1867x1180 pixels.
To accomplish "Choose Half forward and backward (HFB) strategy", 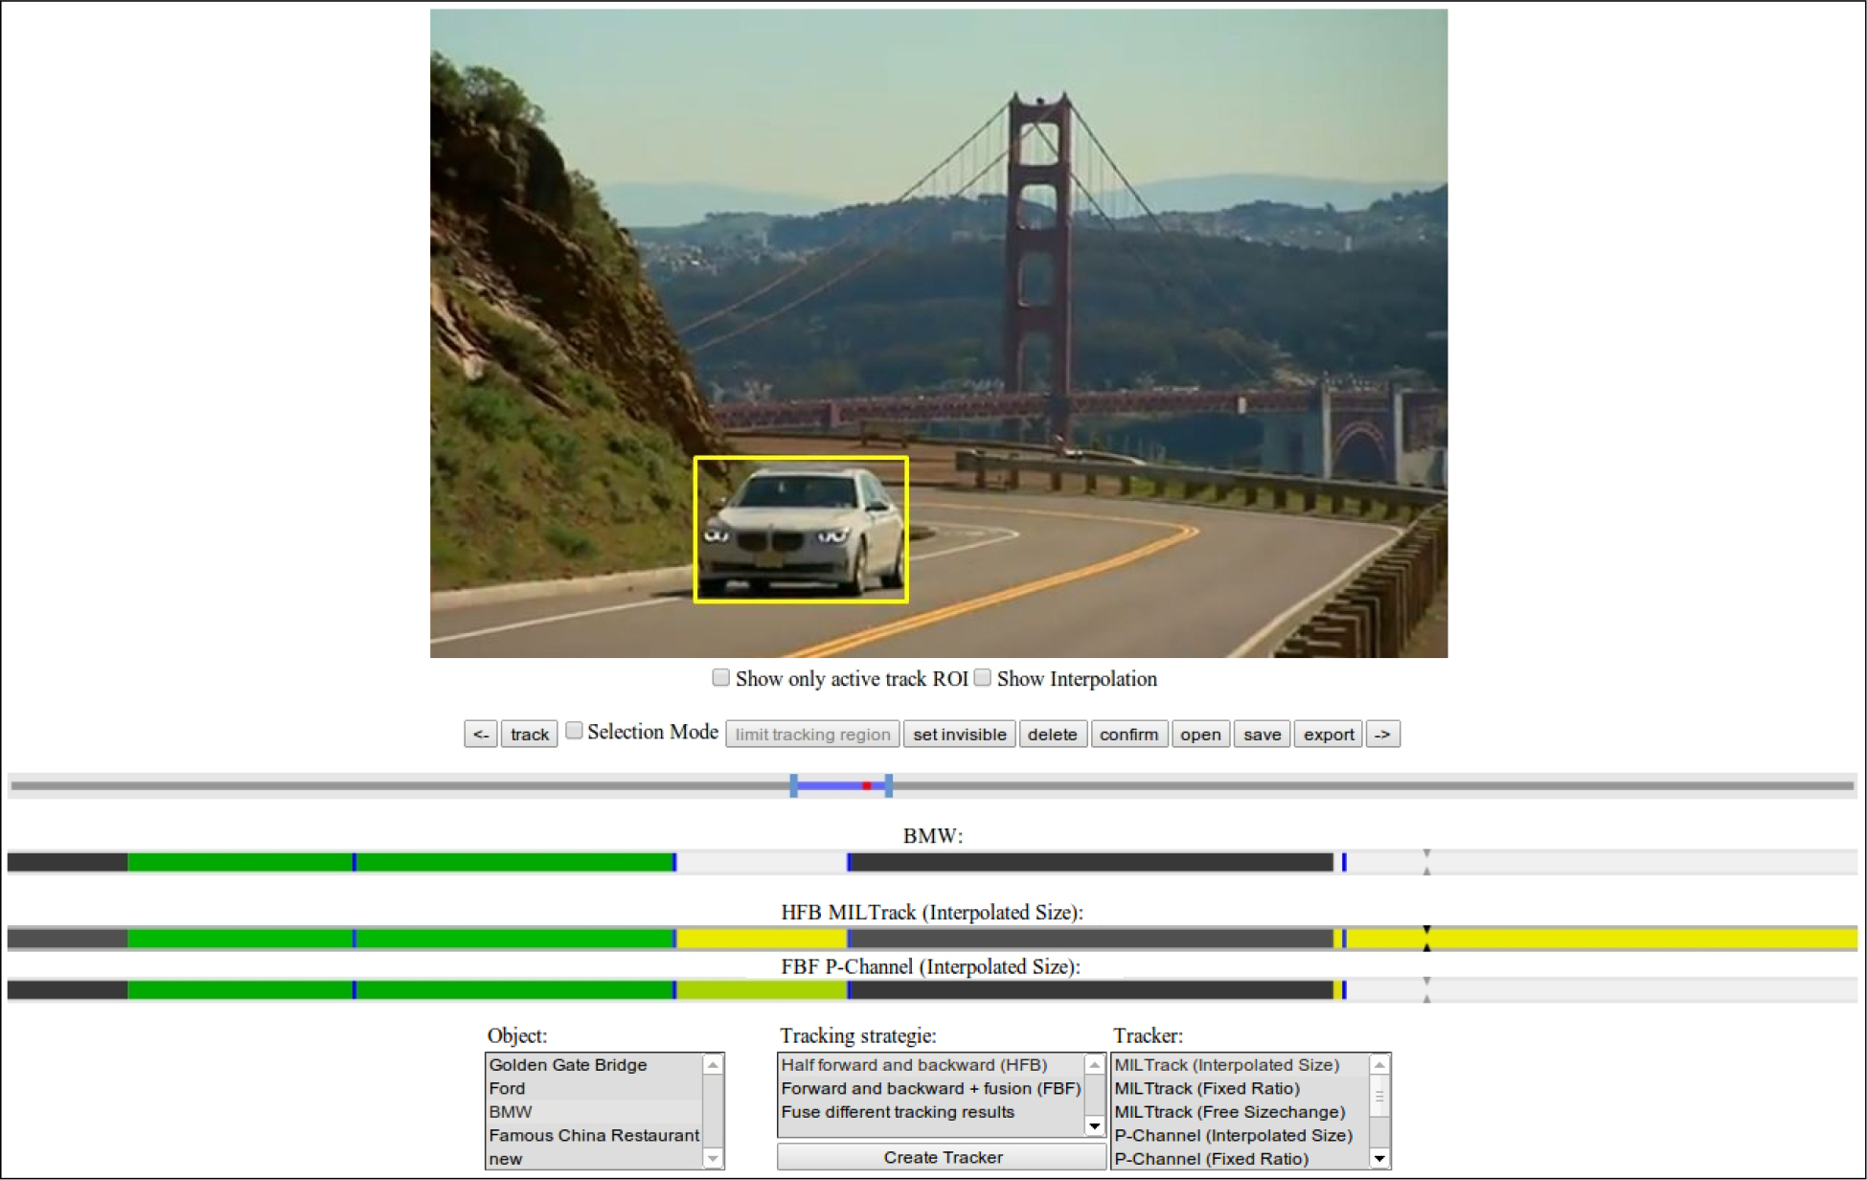I will click(930, 1065).
